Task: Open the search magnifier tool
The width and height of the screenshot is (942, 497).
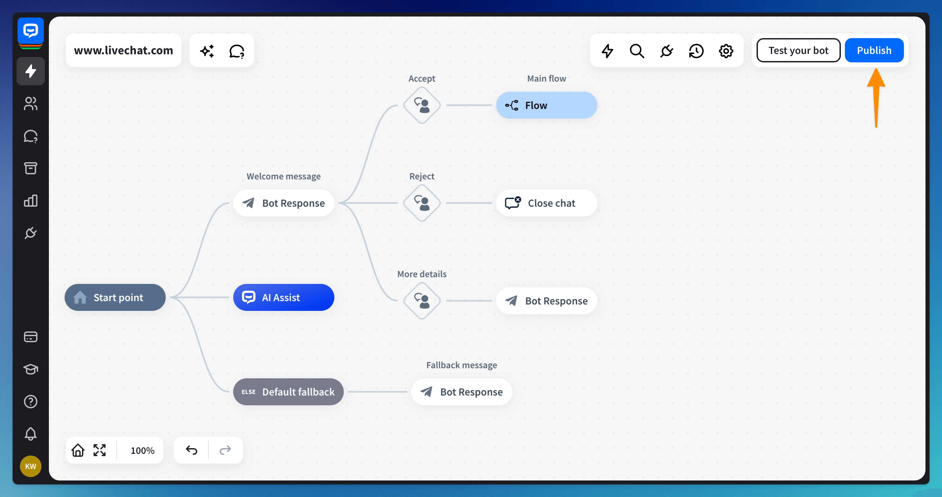Action: [637, 51]
